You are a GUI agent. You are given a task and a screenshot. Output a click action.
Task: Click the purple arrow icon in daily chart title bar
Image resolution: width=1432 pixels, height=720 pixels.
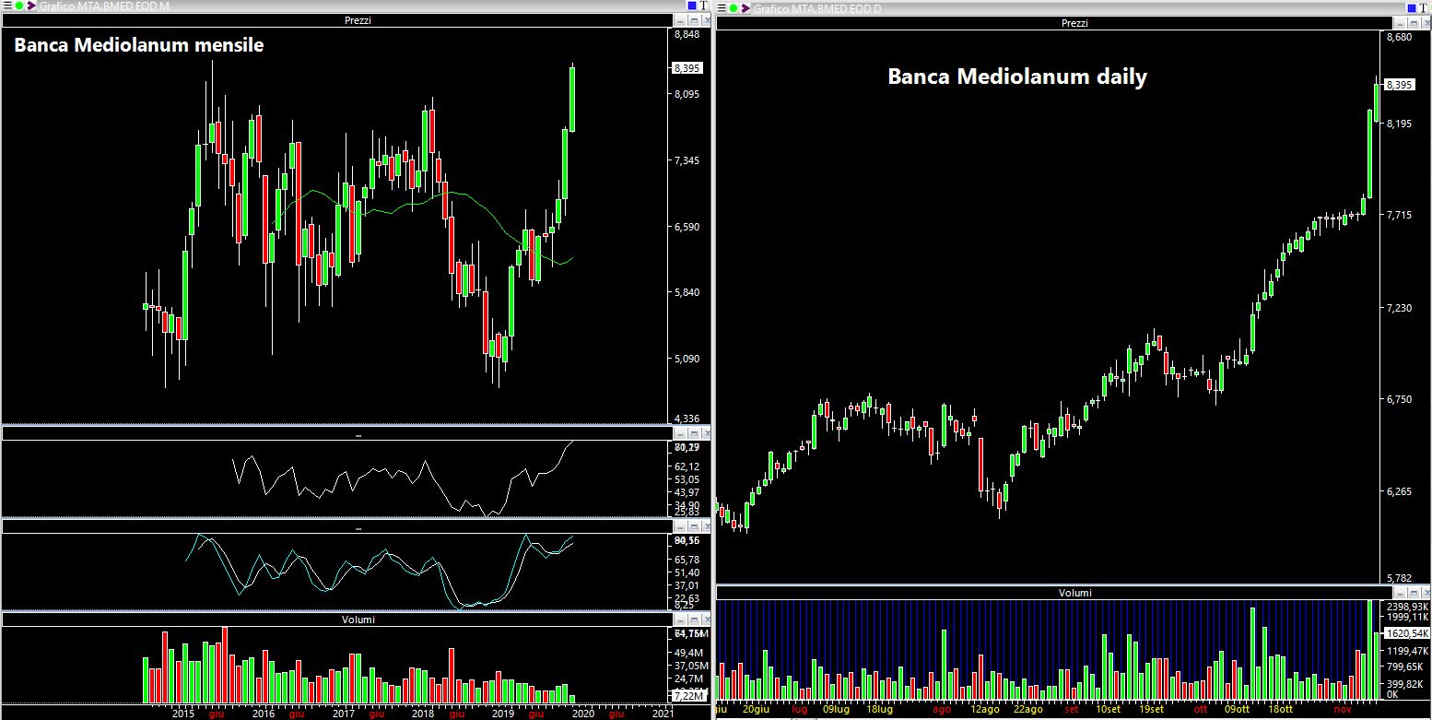tap(746, 8)
